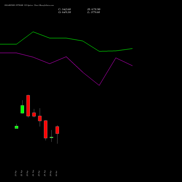Click the 29 Sep date label

tap(51, 173)
